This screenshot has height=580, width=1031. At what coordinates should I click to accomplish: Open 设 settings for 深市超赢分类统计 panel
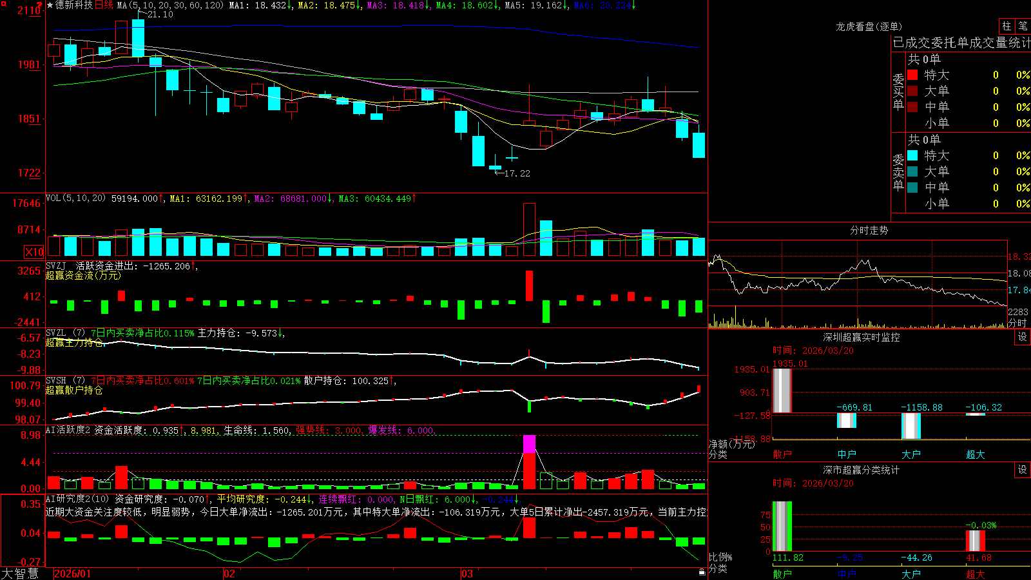(x=1023, y=470)
